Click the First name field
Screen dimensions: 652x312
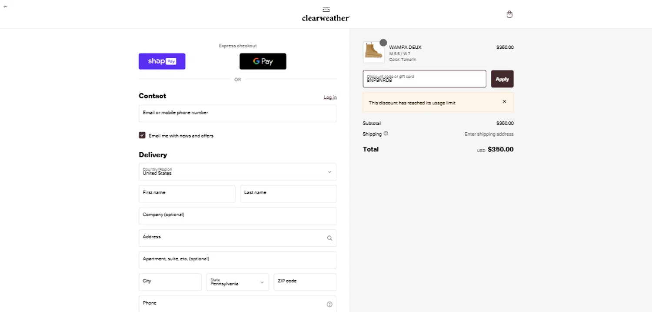coord(187,194)
